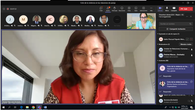Select Nestor participant photo

104,20
